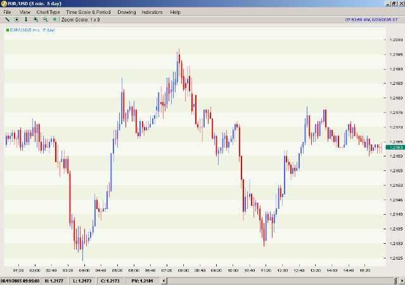Expand the Chart Type menu

click(48, 12)
